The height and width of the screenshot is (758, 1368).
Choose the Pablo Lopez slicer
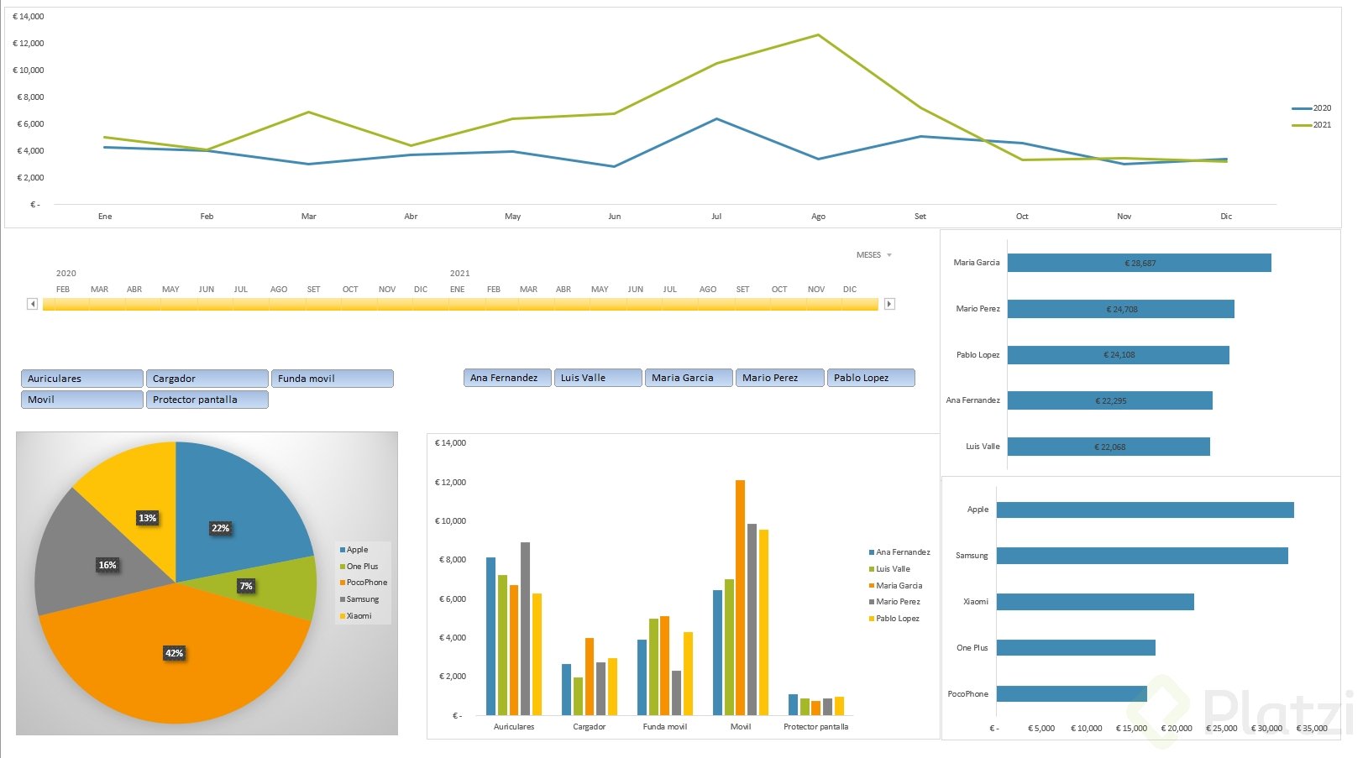coord(871,378)
